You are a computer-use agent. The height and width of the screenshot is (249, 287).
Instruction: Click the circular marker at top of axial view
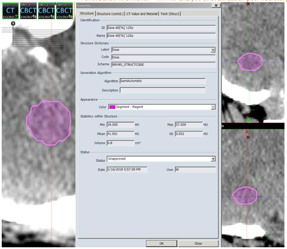coord(13,23)
